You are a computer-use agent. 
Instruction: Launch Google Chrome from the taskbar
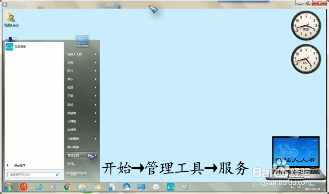click(x=67, y=187)
